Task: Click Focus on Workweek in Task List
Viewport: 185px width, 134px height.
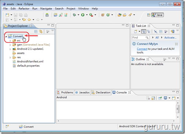Action: click(156, 31)
